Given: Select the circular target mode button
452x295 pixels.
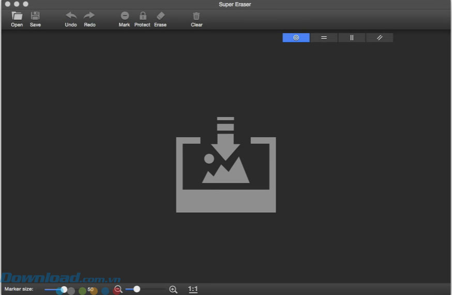Looking at the screenshot, I should 296,38.
